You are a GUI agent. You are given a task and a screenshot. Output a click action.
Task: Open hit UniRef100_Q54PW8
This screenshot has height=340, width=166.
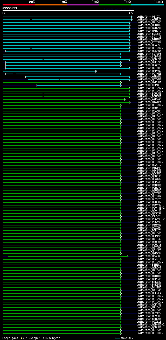(149, 256)
